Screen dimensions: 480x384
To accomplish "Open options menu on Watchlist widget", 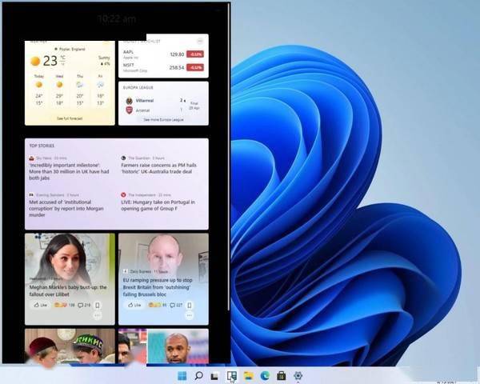I will (200, 41).
